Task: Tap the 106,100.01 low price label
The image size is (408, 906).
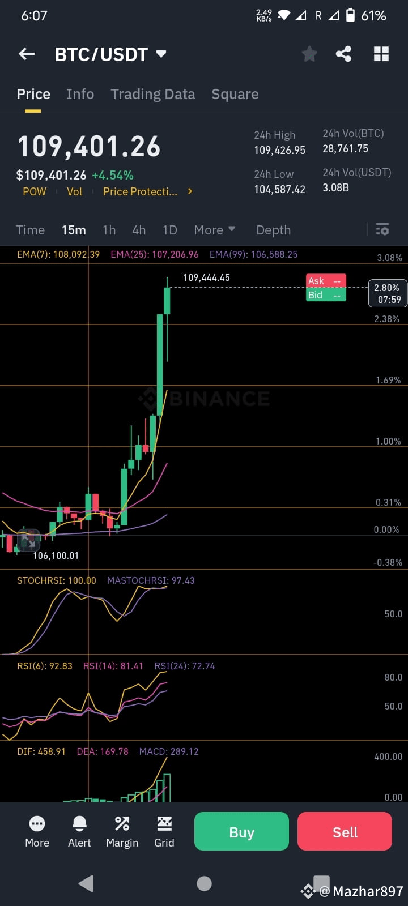Action: [x=56, y=555]
